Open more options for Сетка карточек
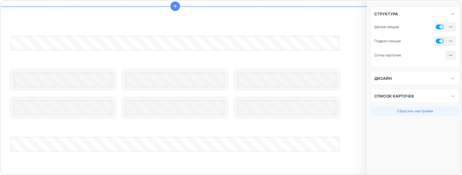The width and height of the screenshot is (462, 175). pyautogui.click(x=450, y=55)
